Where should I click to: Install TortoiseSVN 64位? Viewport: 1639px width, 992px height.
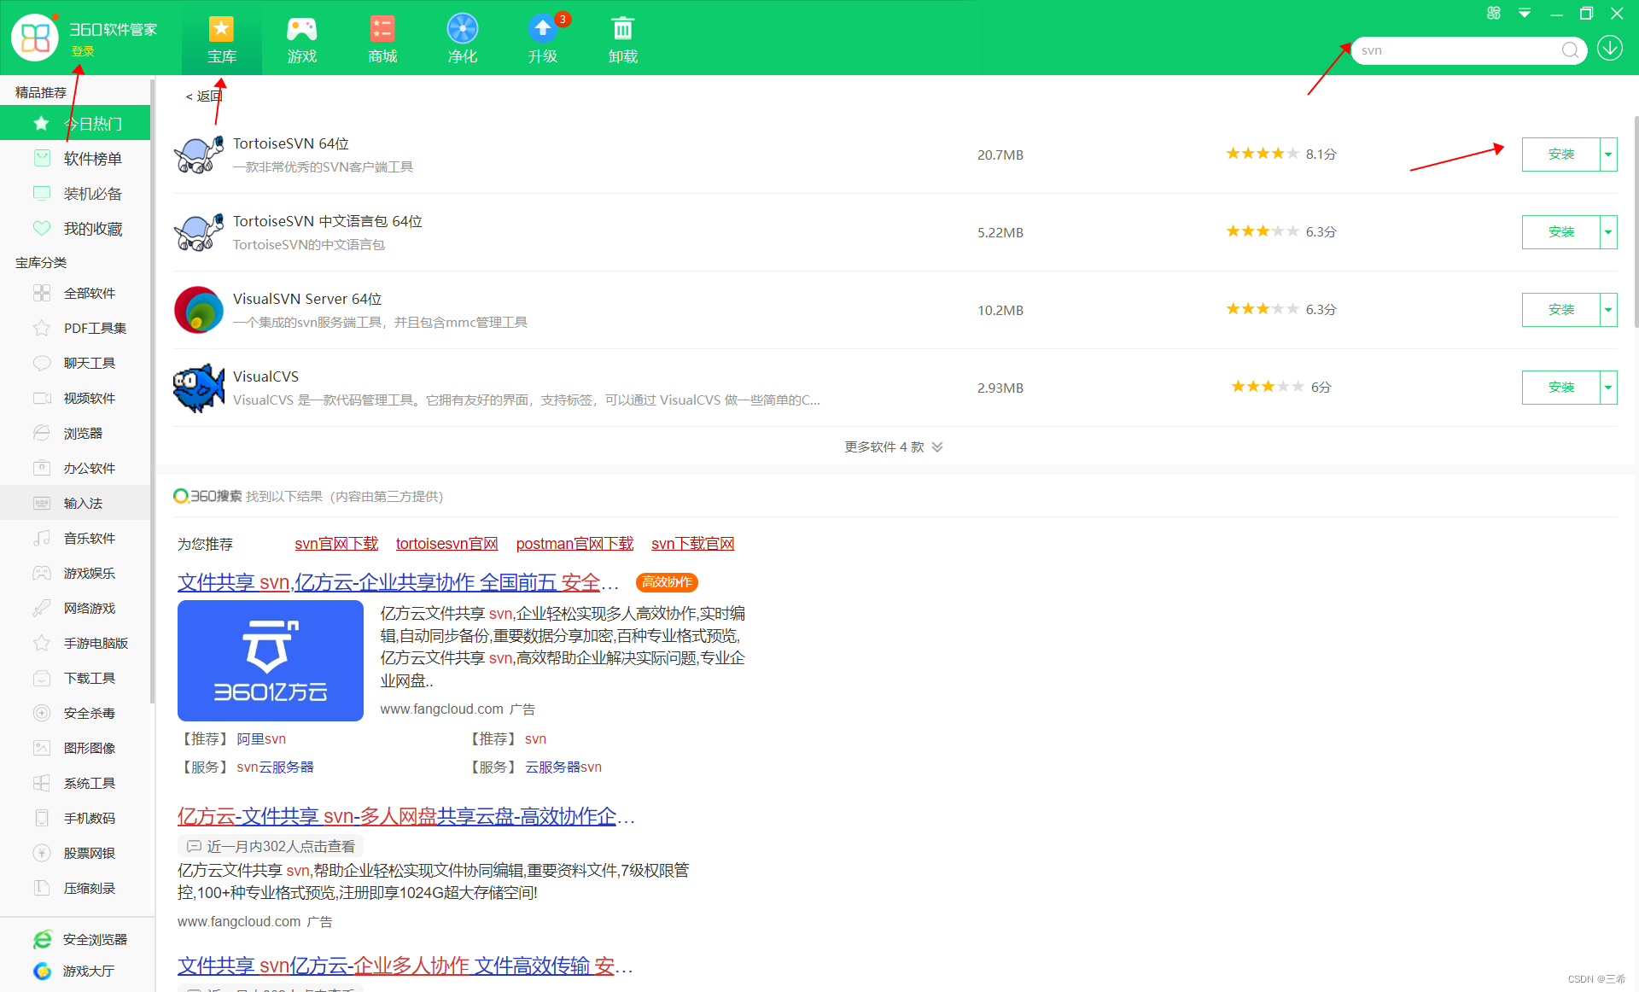(x=1560, y=155)
